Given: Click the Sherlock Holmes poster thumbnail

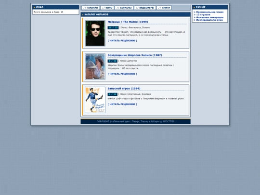Looking at the screenshot, I should coord(95,66).
